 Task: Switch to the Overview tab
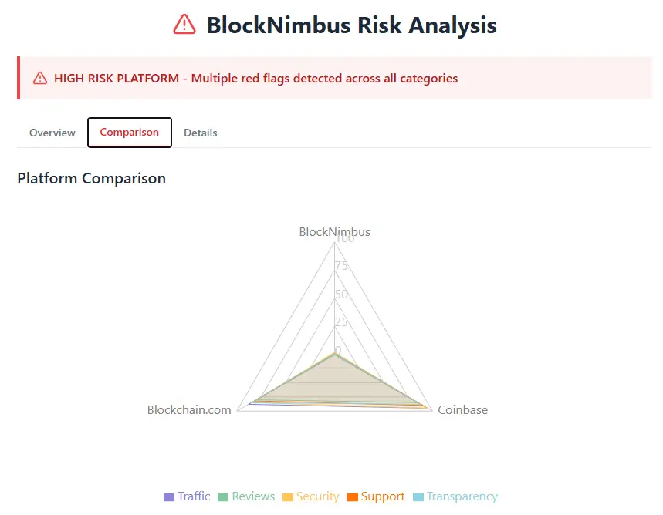tap(51, 133)
